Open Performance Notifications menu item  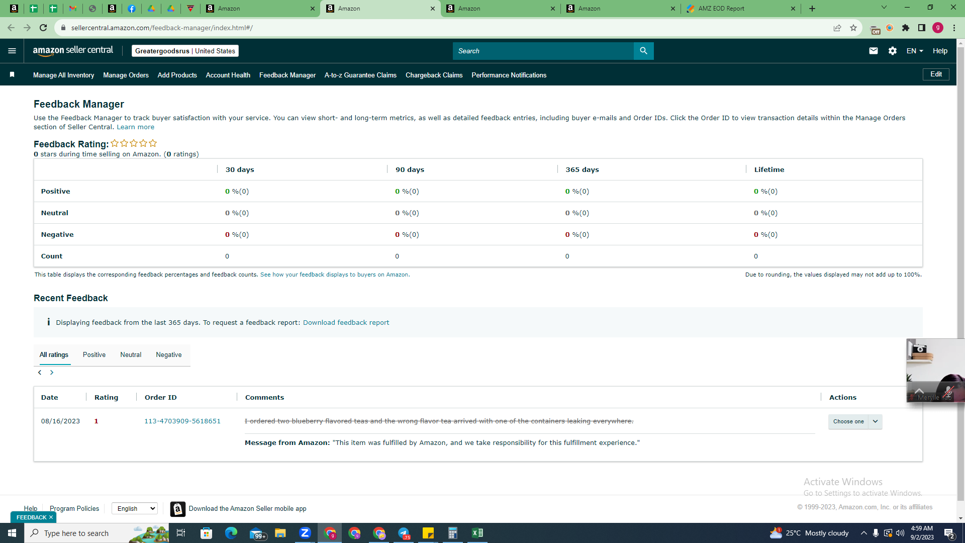[x=509, y=75]
